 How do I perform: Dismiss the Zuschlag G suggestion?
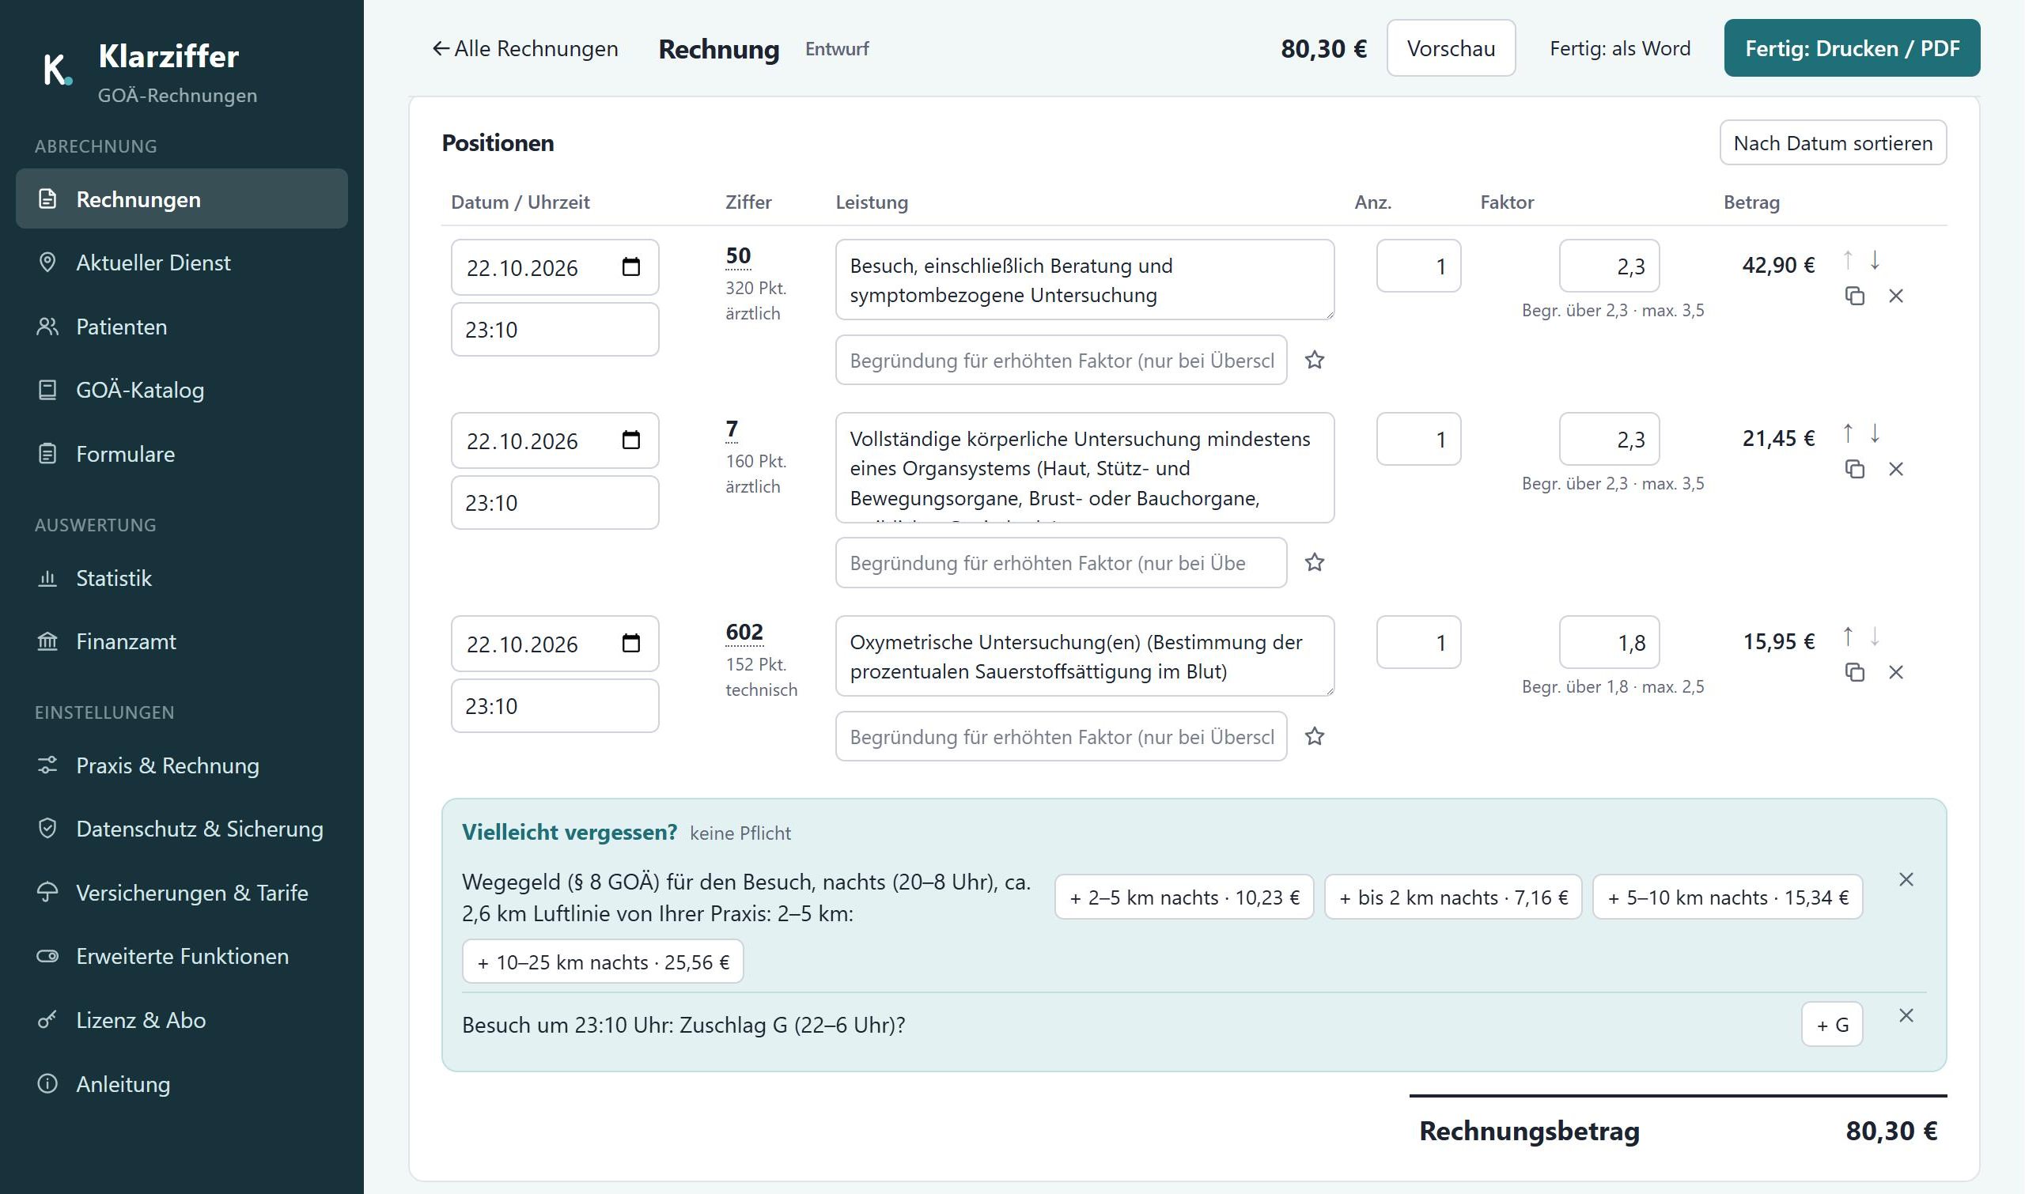(x=1906, y=1015)
